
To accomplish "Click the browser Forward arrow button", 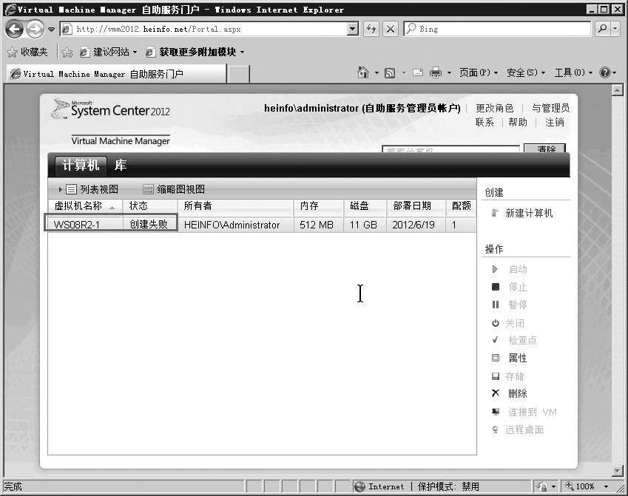I will click(36, 29).
